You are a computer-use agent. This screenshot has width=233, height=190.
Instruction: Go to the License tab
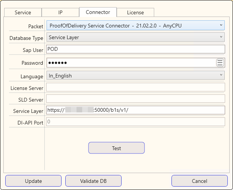pyautogui.click(x=135, y=12)
